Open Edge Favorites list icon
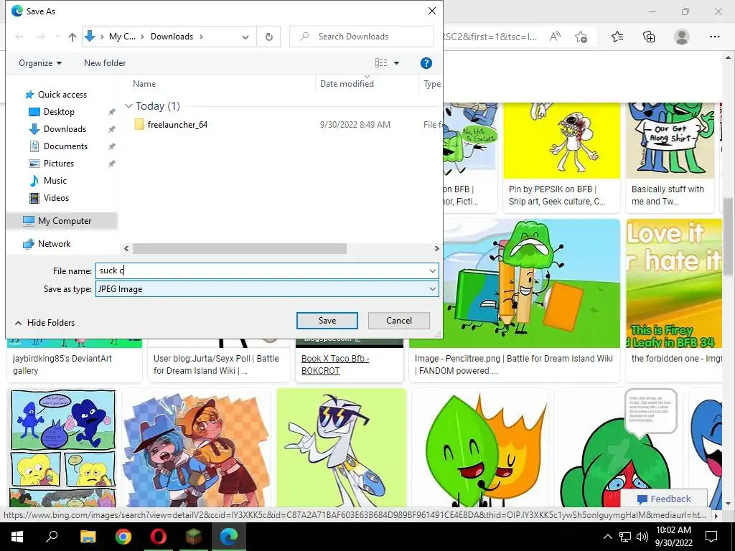The height and width of the screenshot is (551, 735). coord(617,37)
